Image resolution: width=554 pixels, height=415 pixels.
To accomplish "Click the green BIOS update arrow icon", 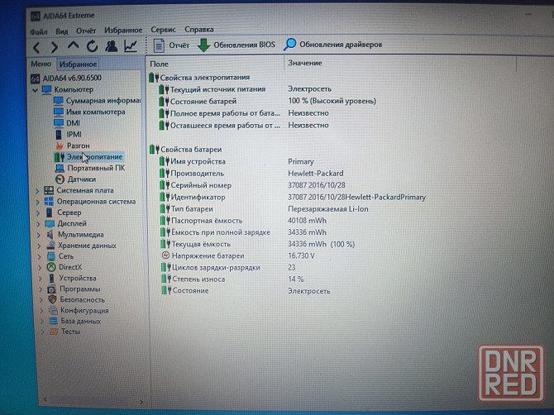I will (x=203, y=45).
